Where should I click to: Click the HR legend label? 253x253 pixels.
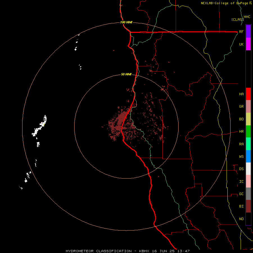pyautogui.click(x=241, y=132)
